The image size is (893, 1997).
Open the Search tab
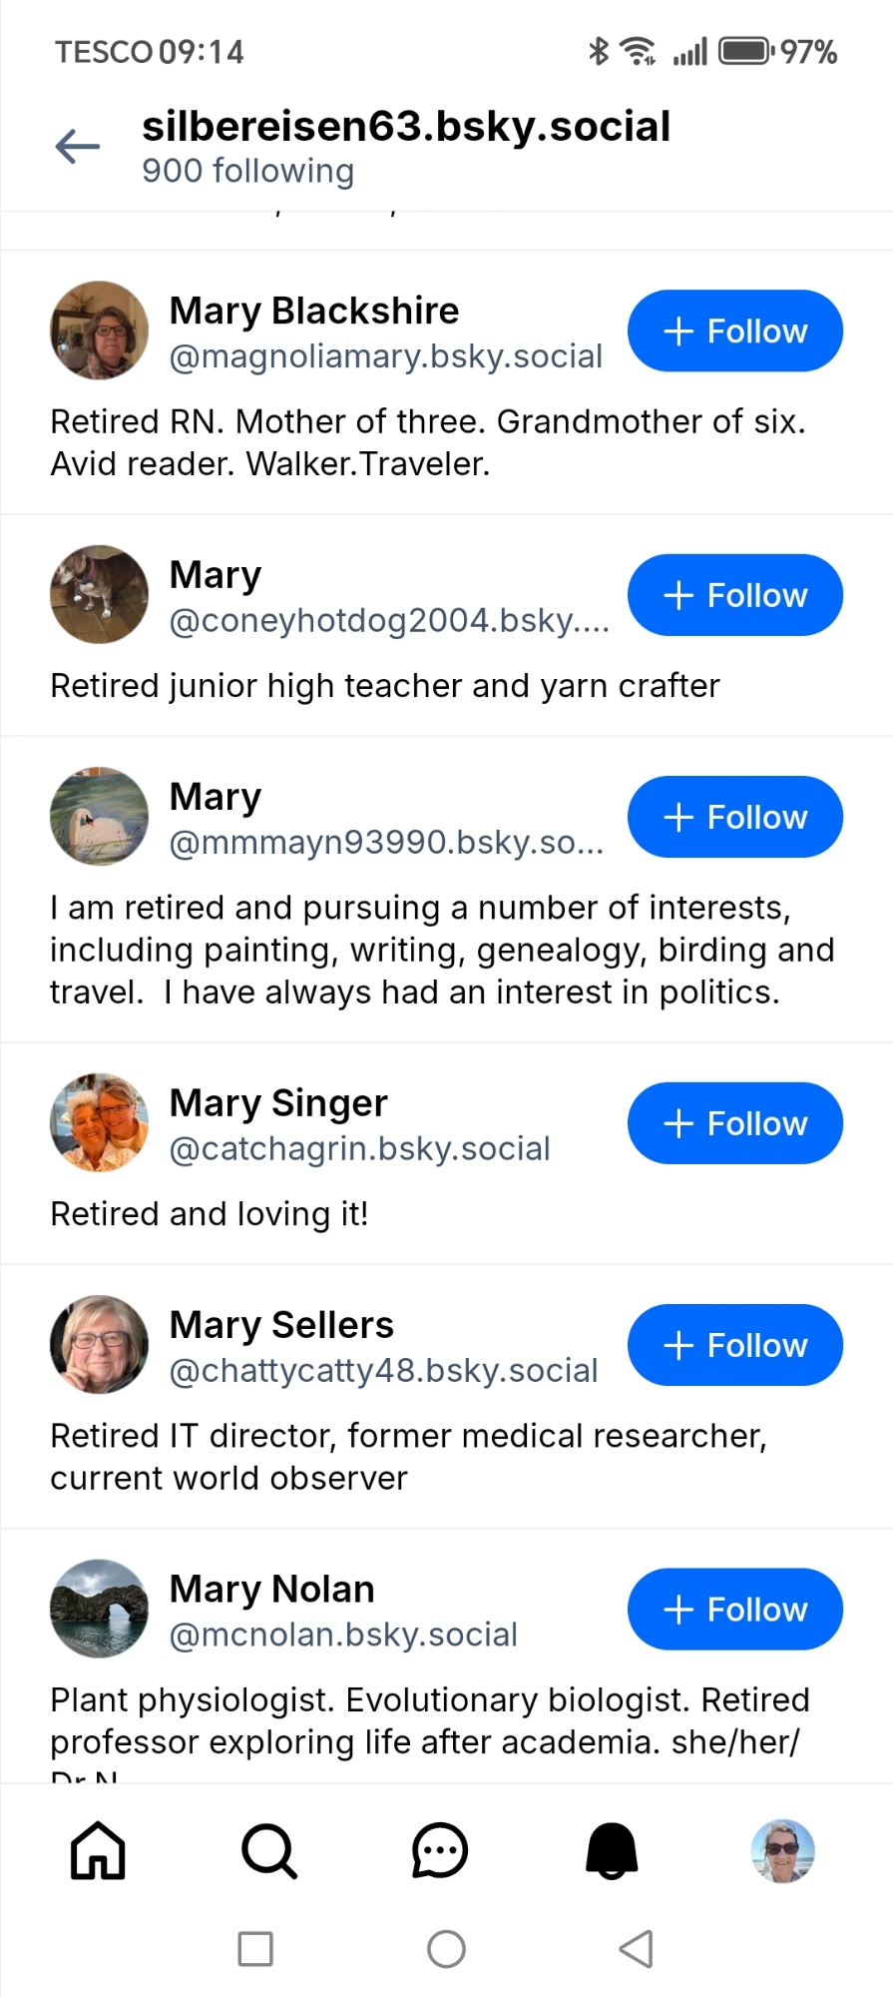point(269,1850)
